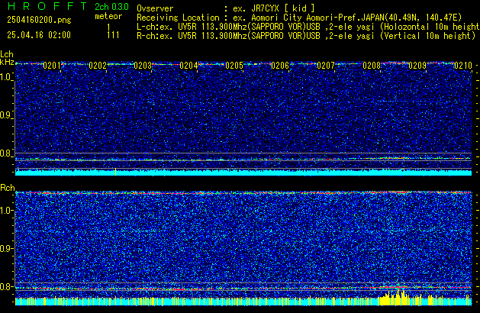Click the L-ch antenna description line
The image size is (480, 313).
coord(308,27)
